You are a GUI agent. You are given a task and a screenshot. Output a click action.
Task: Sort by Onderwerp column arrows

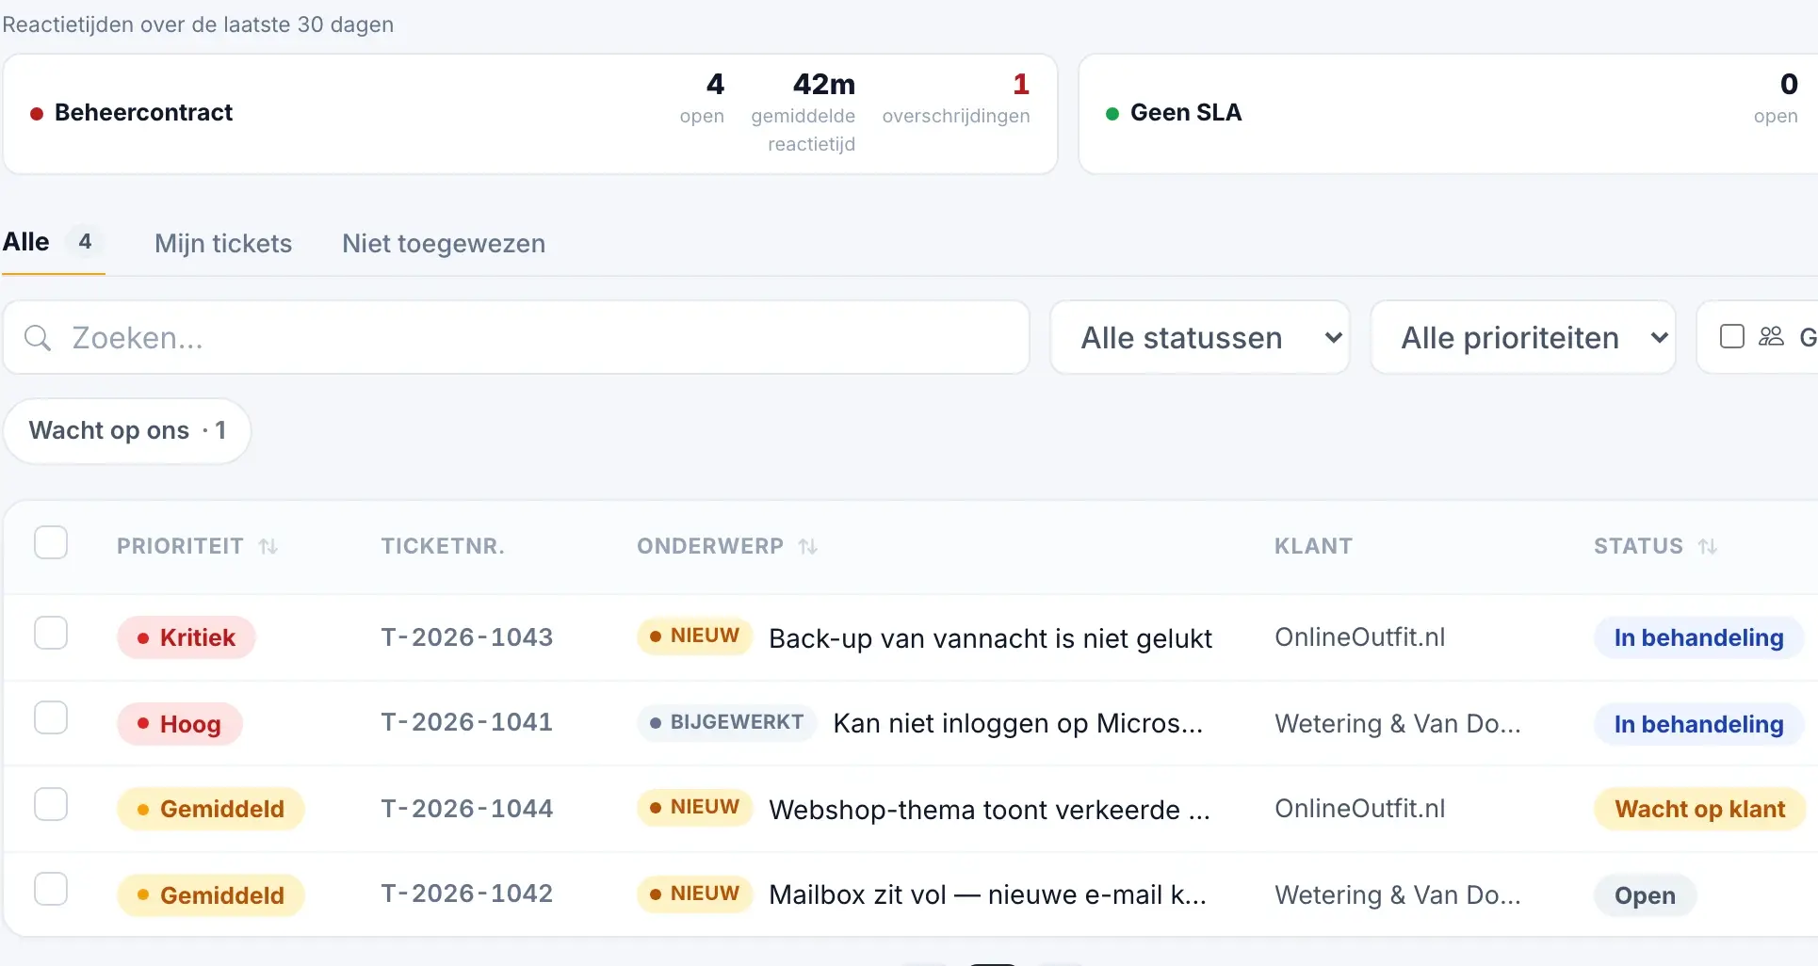coord(808,546)
